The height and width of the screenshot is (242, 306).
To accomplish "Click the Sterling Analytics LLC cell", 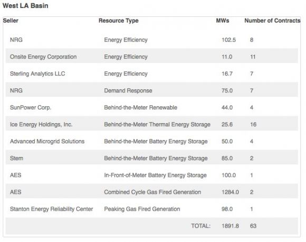I will [37, 73].
